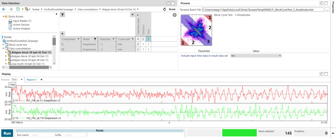
Task: Expand the Block-cycle test tree node
Action: (x=4, y=45)
